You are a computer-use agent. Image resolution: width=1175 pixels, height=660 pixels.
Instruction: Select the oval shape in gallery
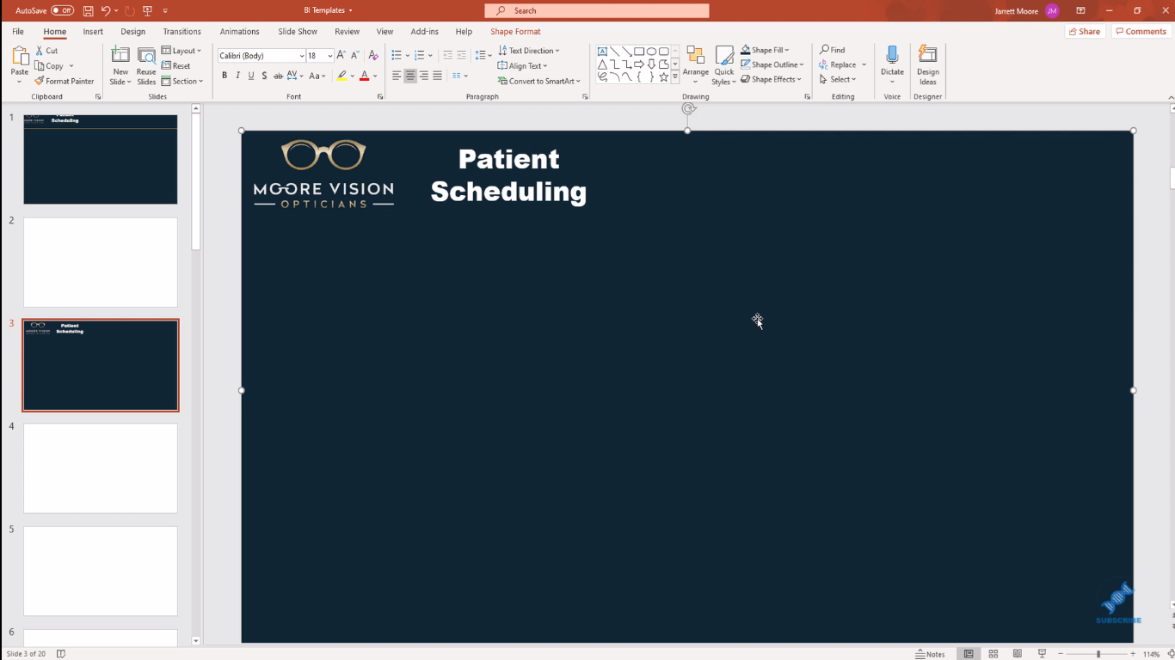click(x=651, y=52)
